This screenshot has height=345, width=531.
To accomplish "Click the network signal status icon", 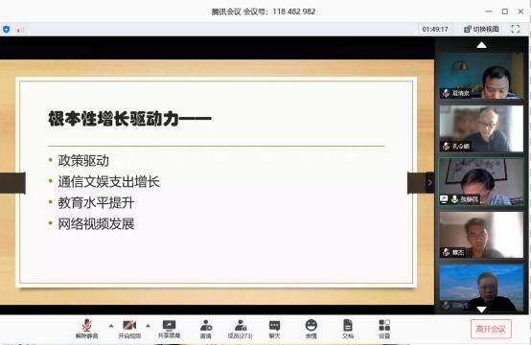I will [x=20, y=30].
